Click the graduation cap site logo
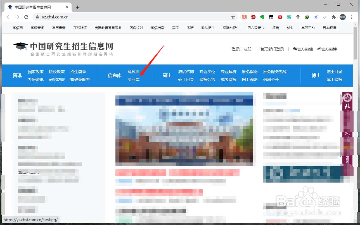Image resolution: width=360 pixels, height=225 pixels. pyautogui.click(x=20, y=46)
